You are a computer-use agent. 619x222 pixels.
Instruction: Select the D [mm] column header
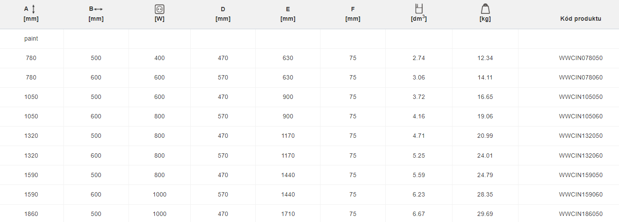[223, 14]
